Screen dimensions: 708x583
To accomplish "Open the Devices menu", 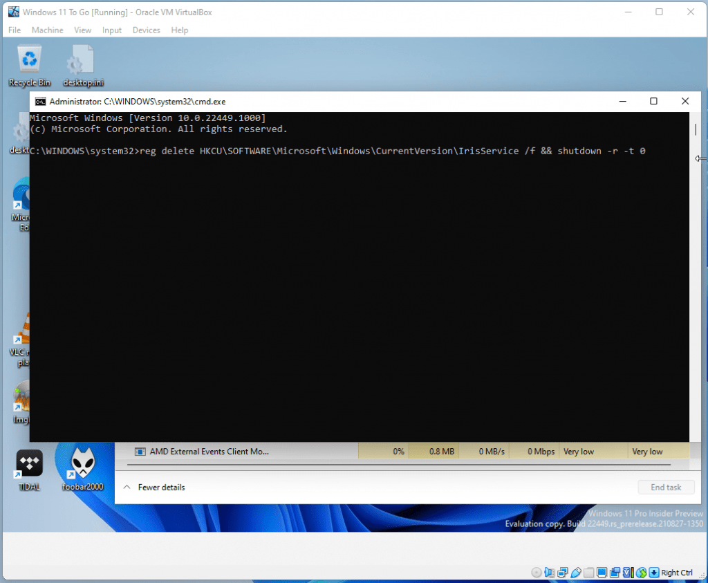I will (x=146, y=30).
